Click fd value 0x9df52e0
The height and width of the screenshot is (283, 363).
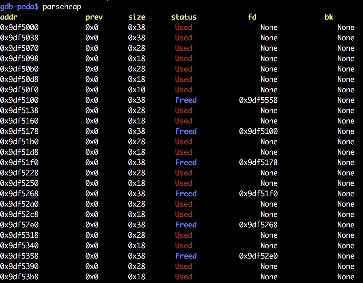[258, 256]
